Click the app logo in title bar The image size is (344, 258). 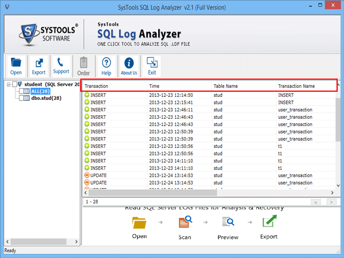click(7, 7)
